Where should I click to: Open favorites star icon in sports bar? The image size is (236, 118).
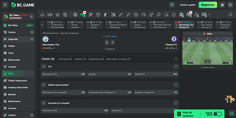coord(58,14)
